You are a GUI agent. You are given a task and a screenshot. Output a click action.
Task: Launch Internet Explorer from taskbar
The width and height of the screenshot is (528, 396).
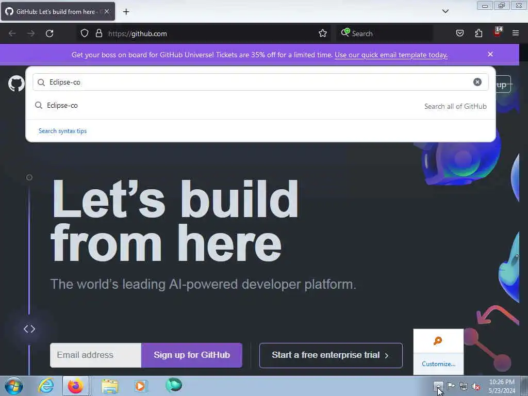45,386
